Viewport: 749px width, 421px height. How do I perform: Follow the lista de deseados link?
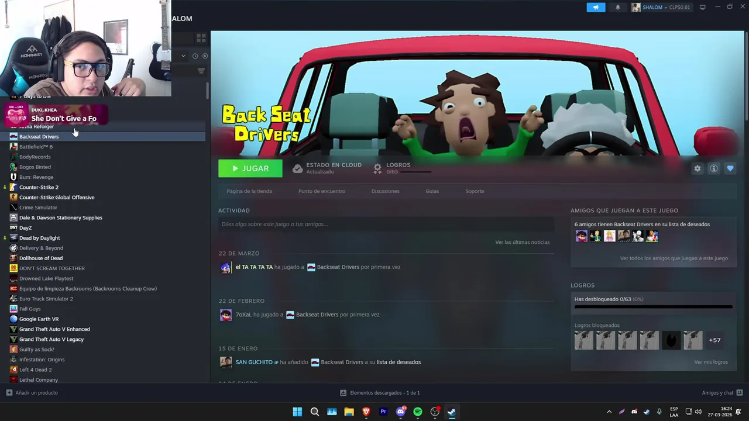tap(398, 362)
